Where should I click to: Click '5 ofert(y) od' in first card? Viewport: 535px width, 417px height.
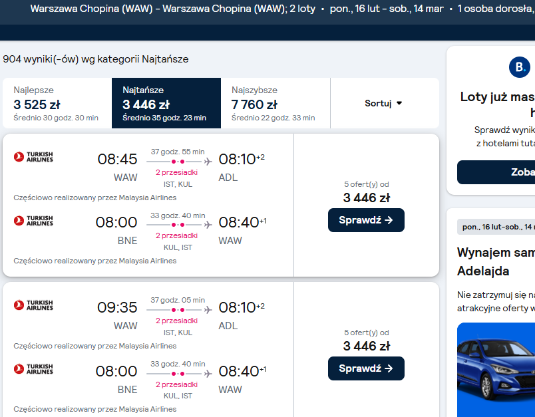click(x=367, y=184)
